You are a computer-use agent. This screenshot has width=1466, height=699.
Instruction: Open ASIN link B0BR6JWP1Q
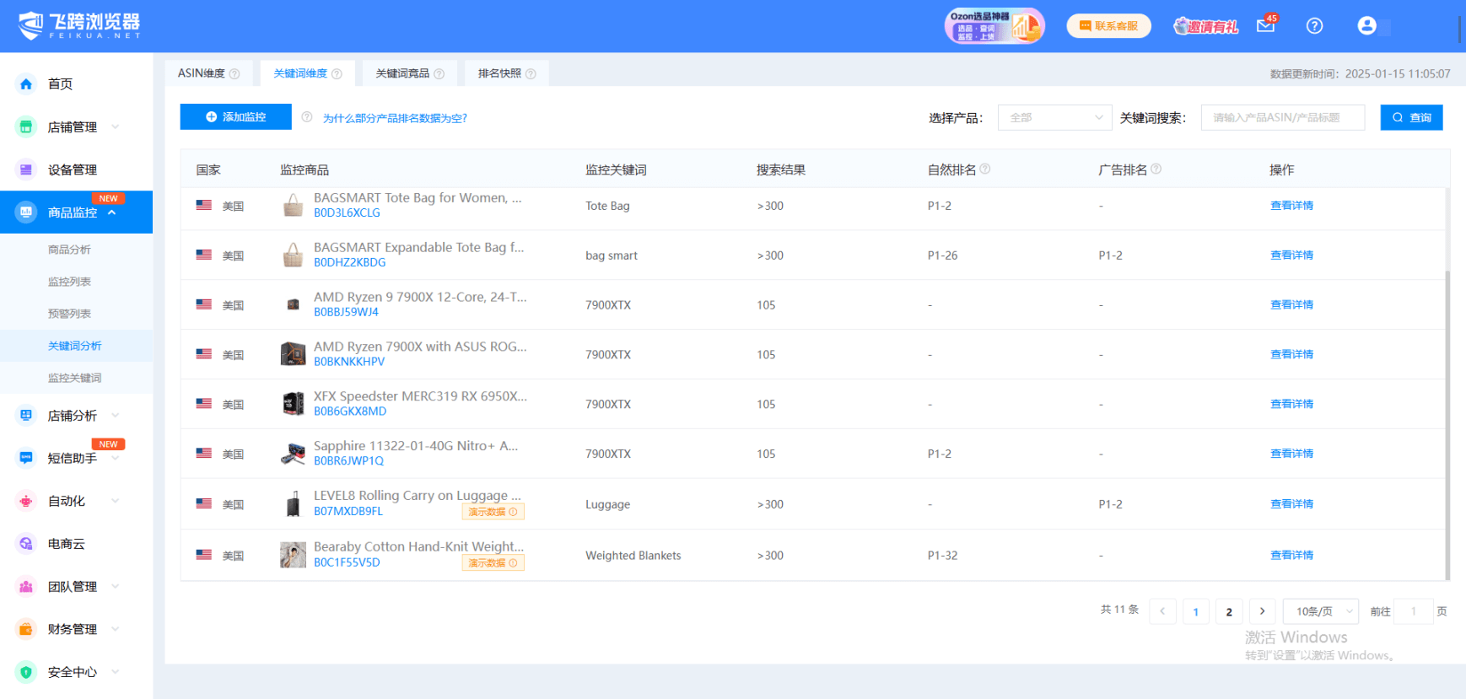[348, 461]
